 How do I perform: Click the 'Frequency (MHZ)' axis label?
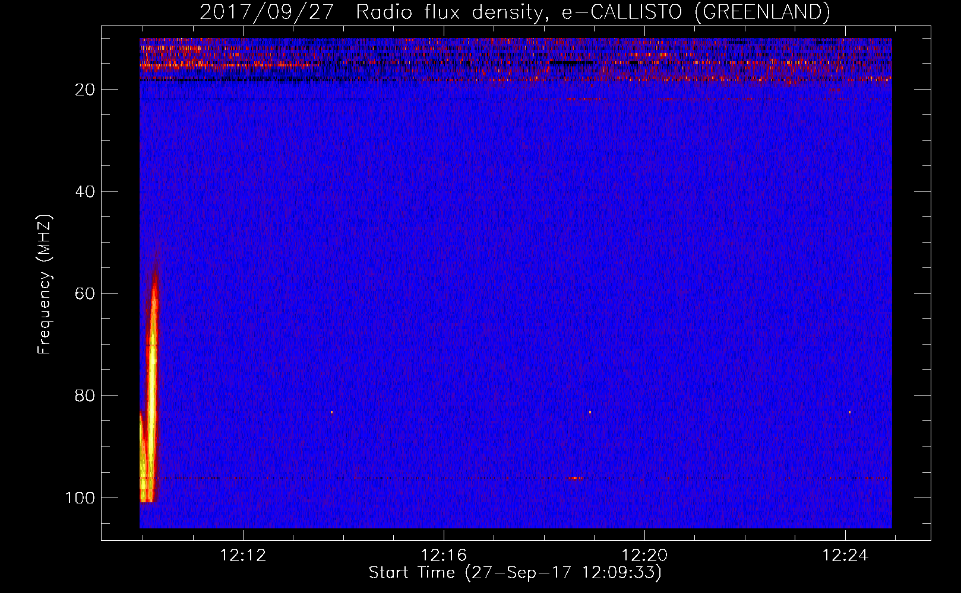pos(45,285)
